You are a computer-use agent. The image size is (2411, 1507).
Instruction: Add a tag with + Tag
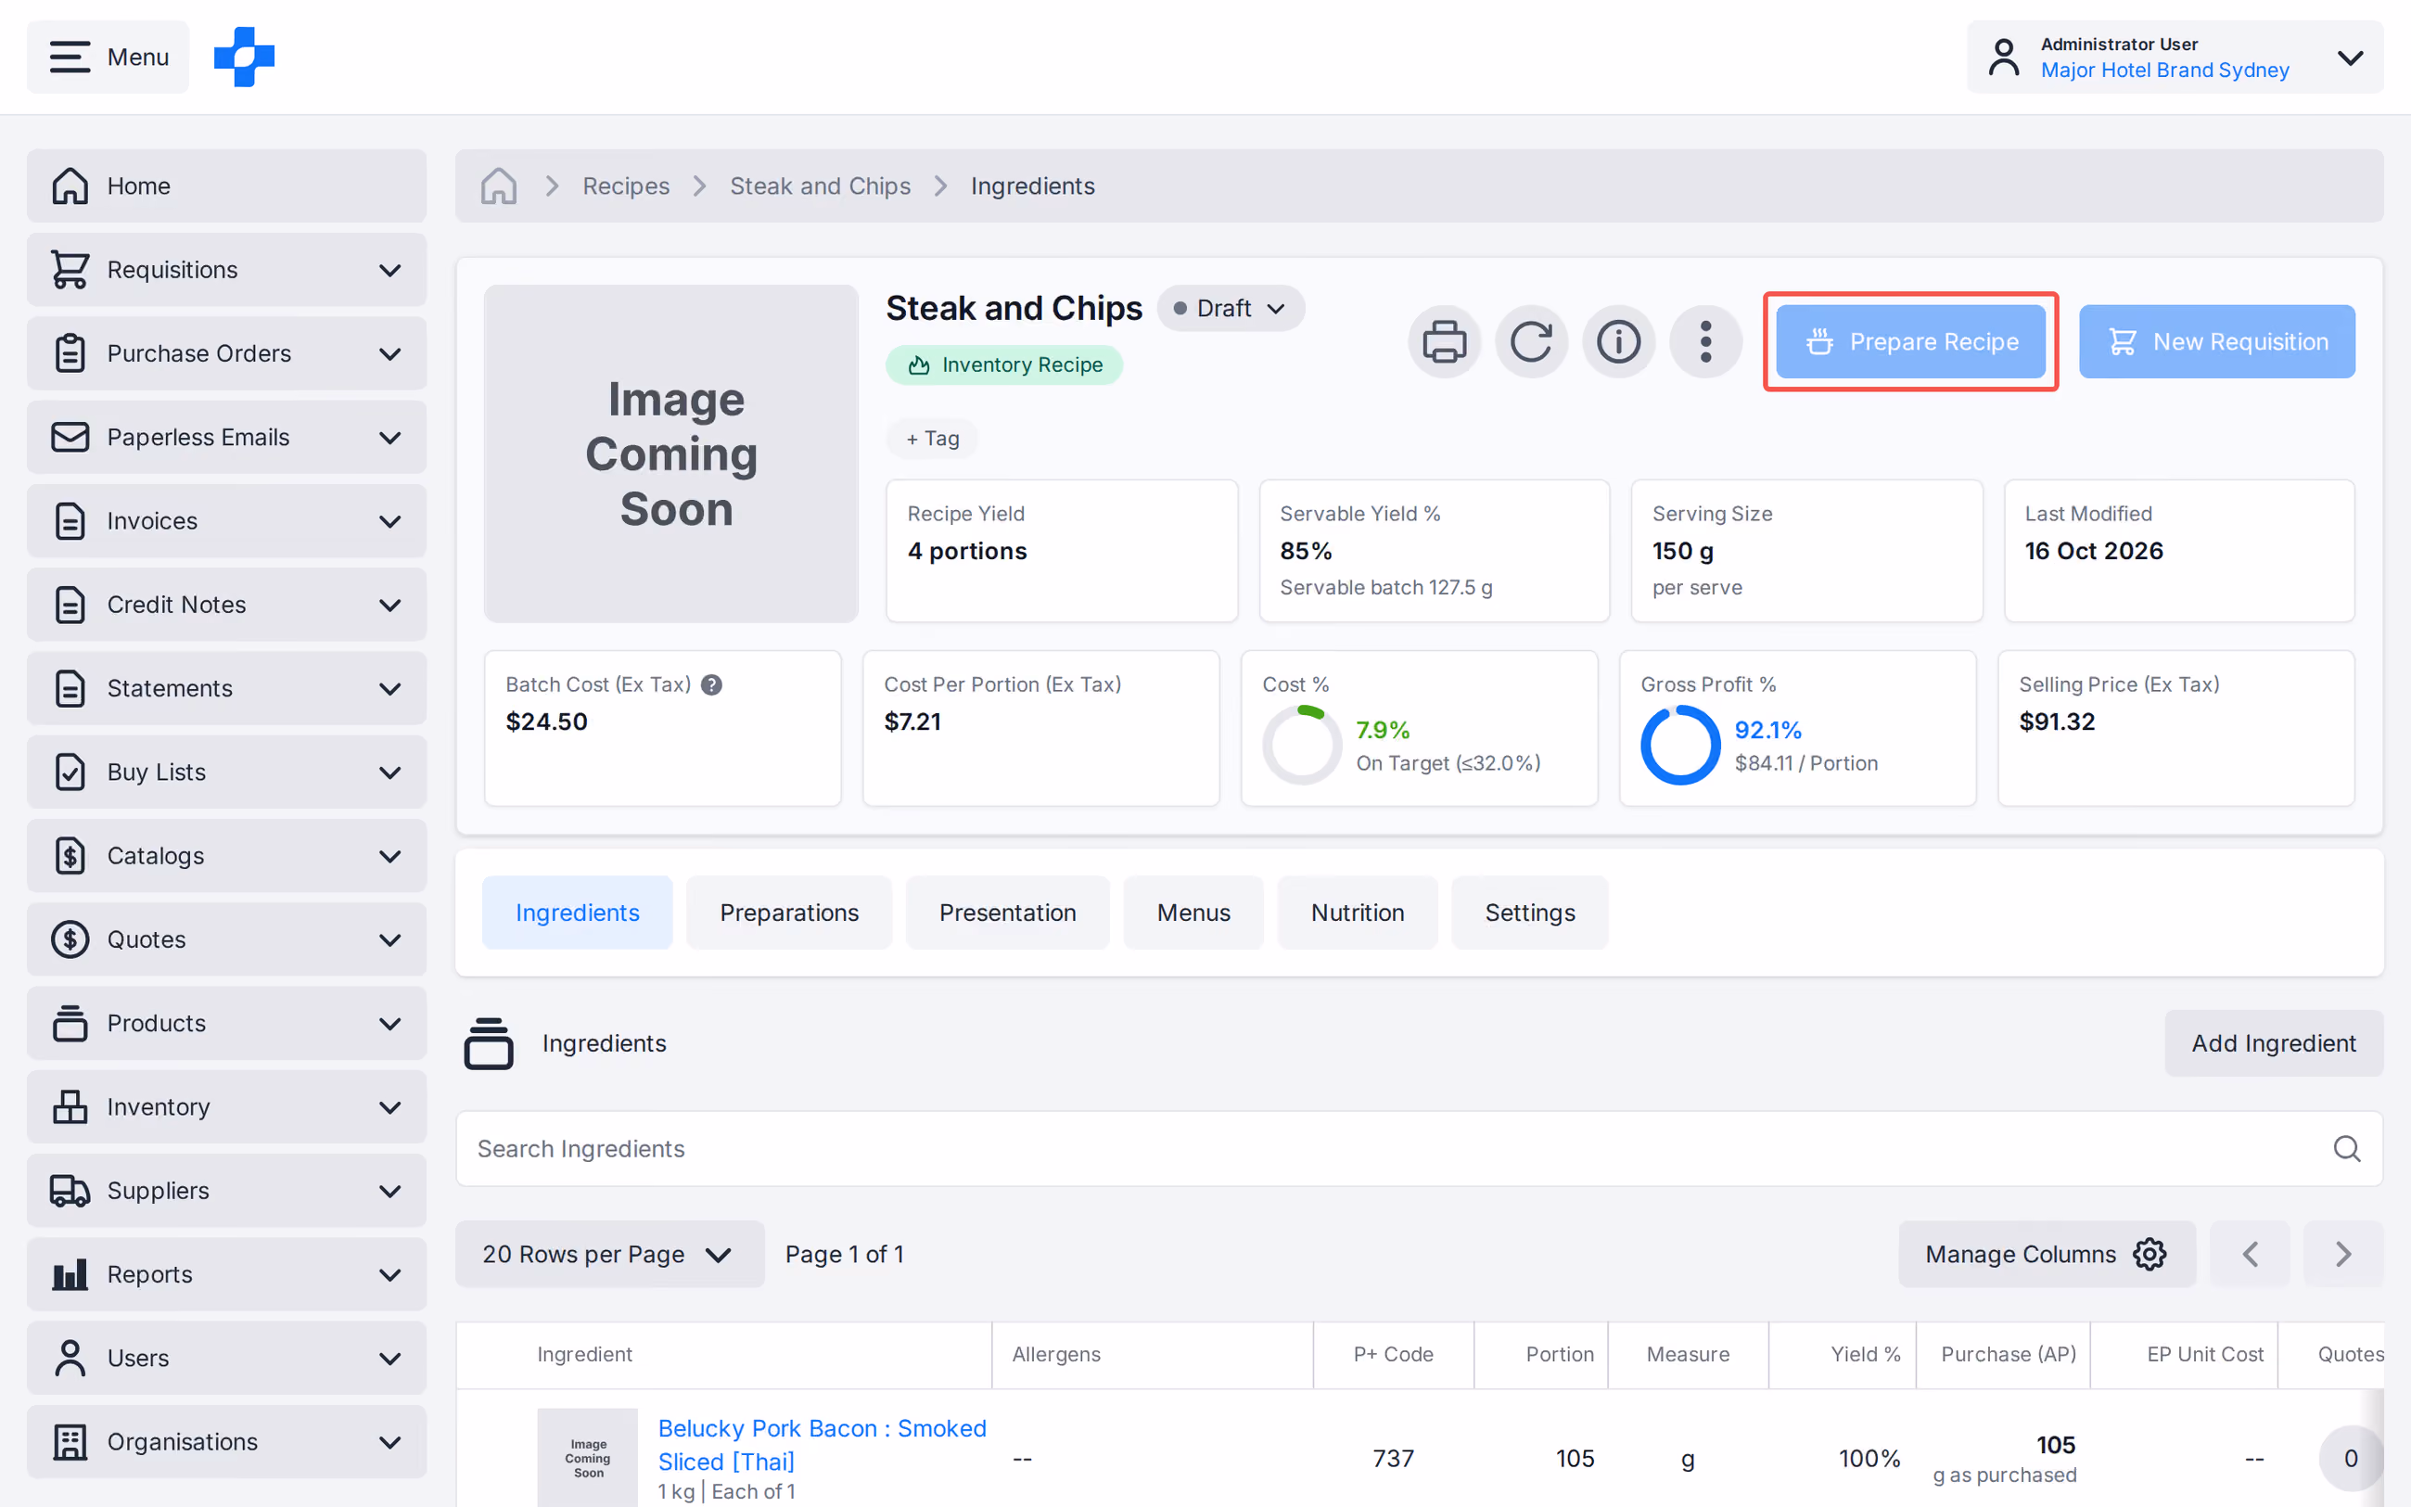click(933, 439)
